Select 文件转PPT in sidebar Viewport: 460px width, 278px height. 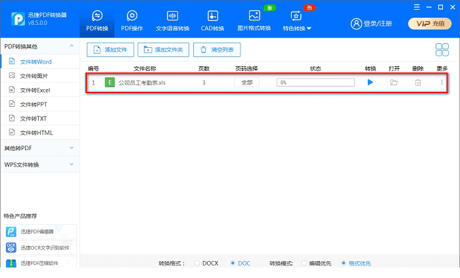click(x=40, y=104)
